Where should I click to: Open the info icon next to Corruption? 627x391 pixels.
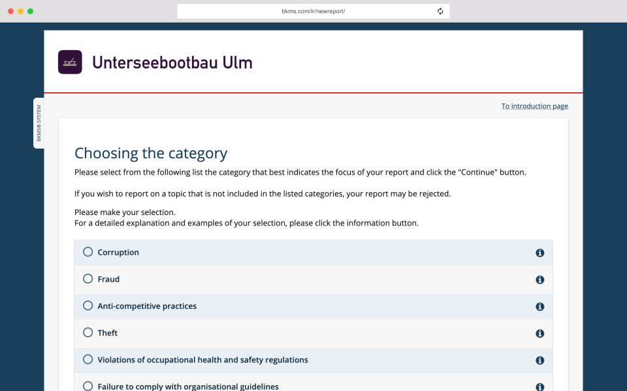tap(539, 252)
